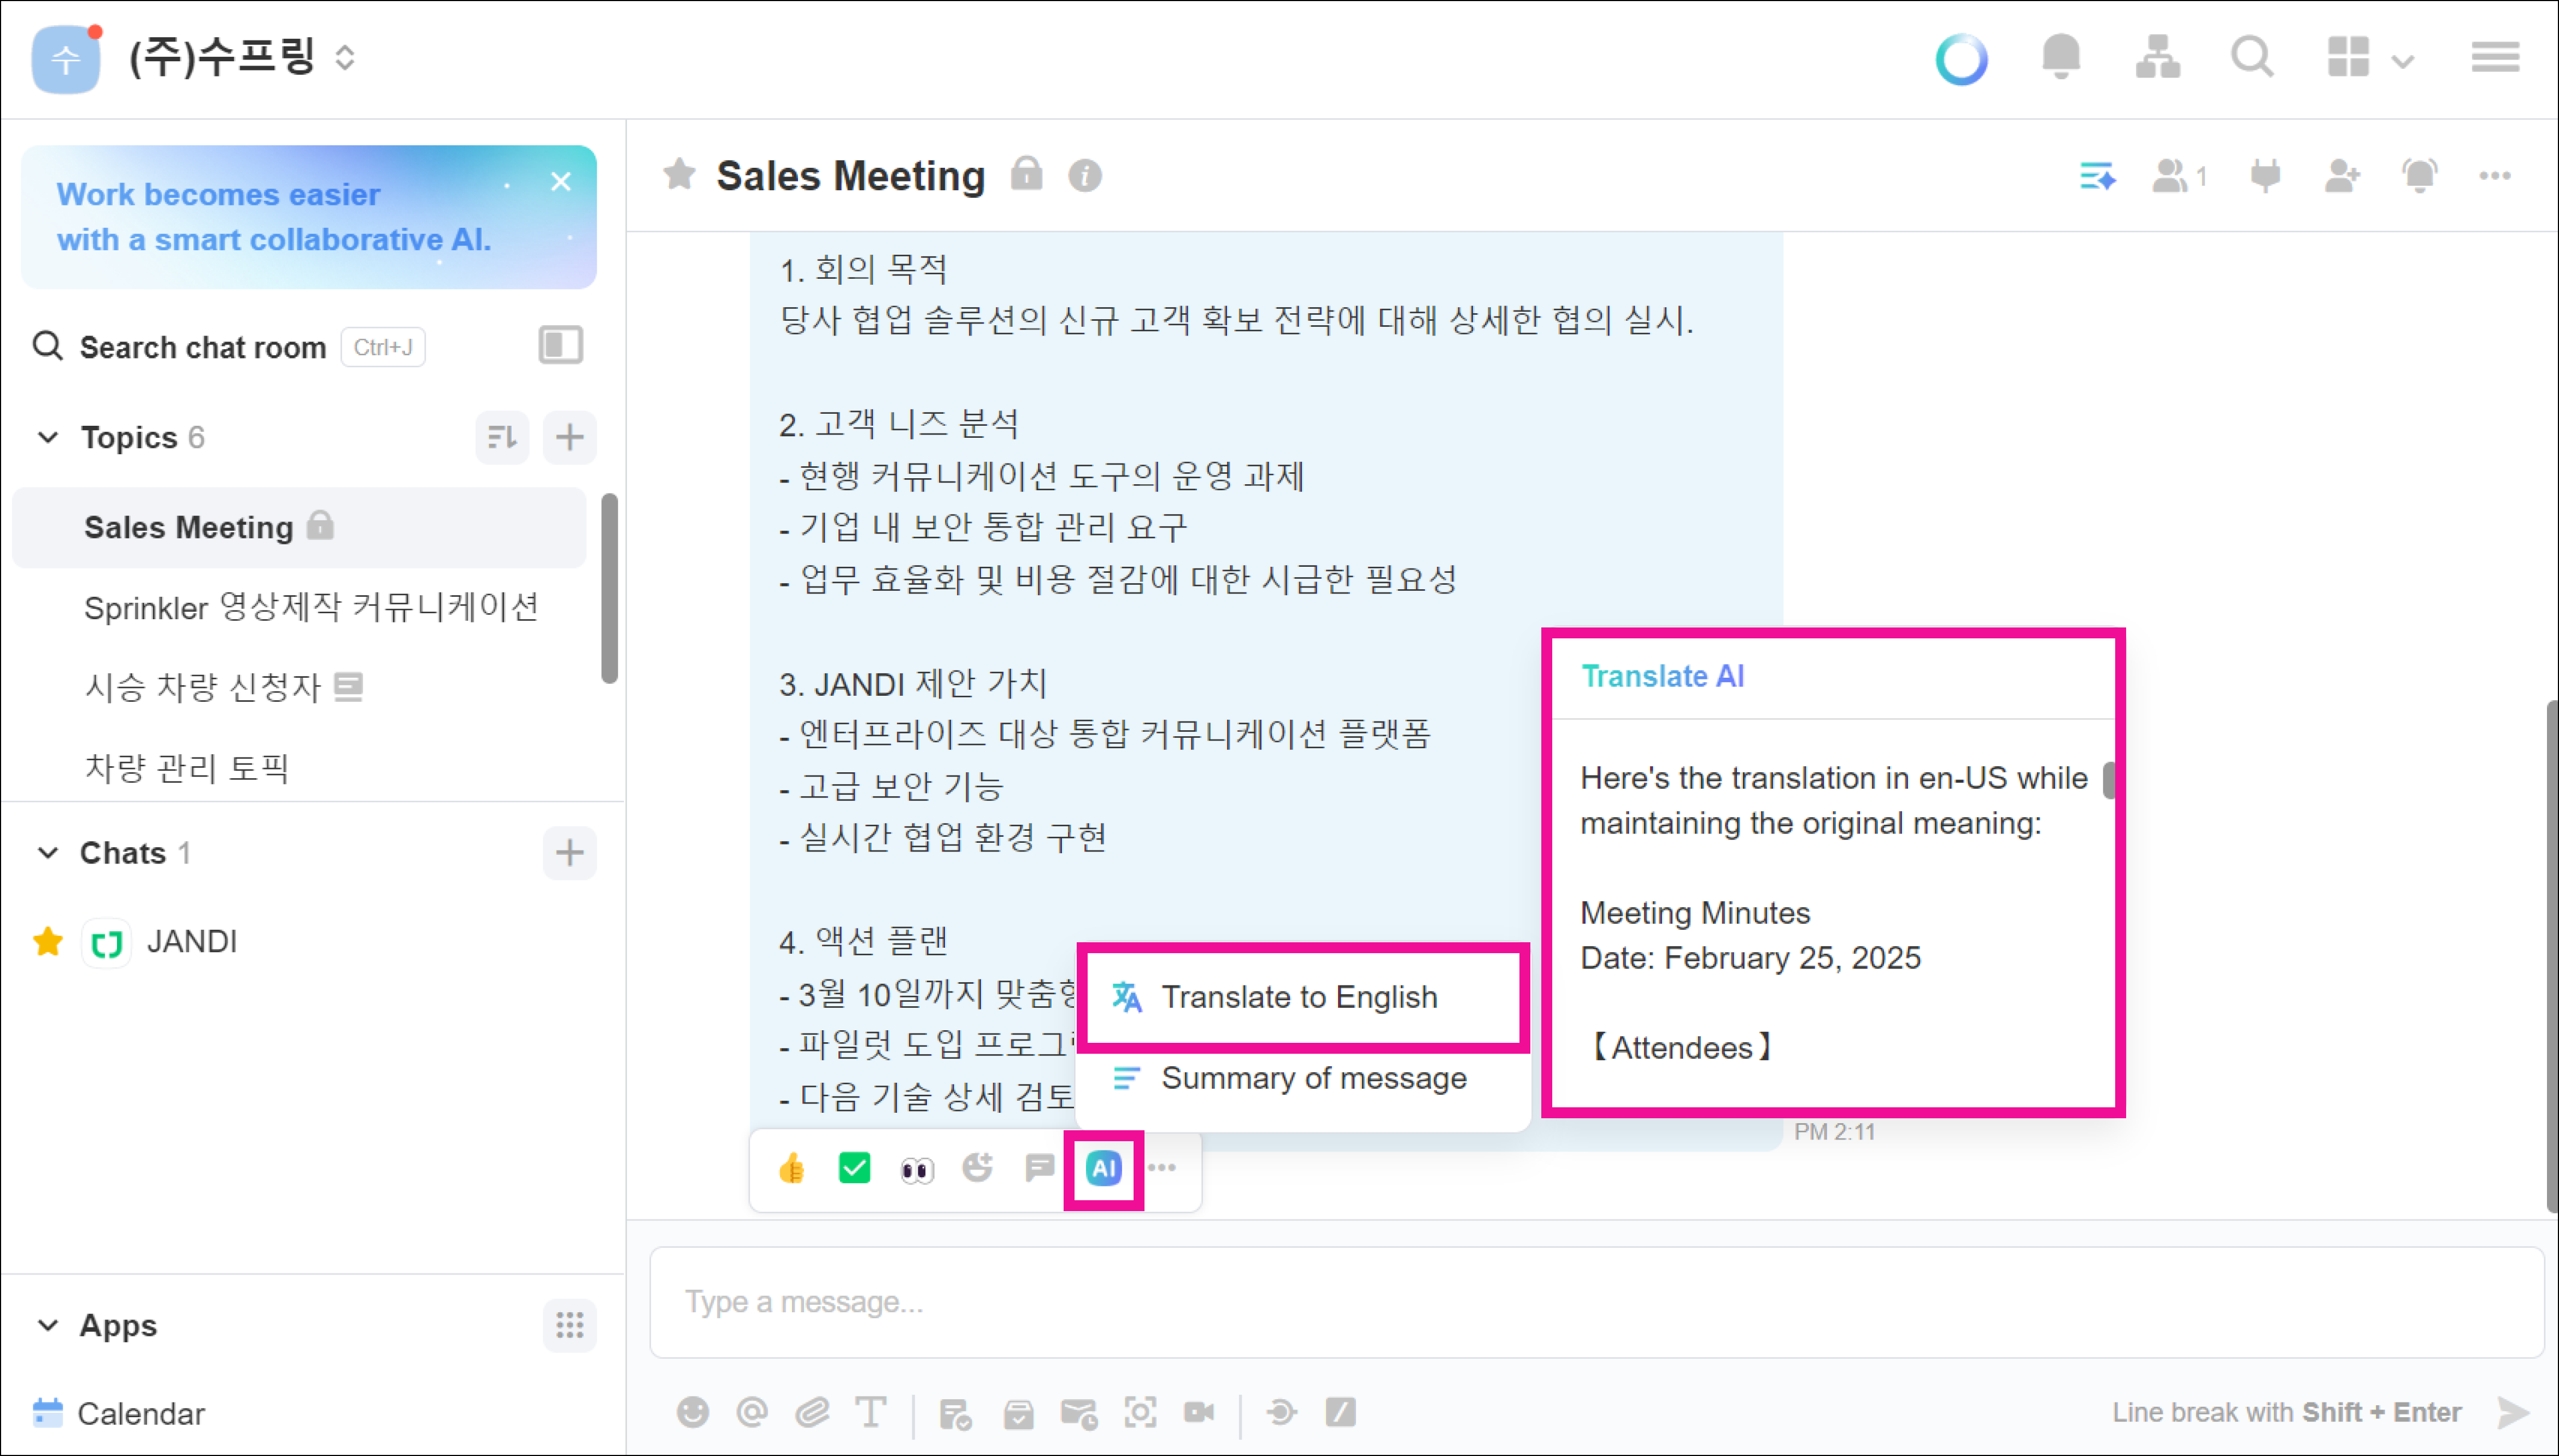Open the organization chart icon
Image resolution: width=2559 pixels, height=1456 pixels.
pyautogui.click(x=2157, y=57)
